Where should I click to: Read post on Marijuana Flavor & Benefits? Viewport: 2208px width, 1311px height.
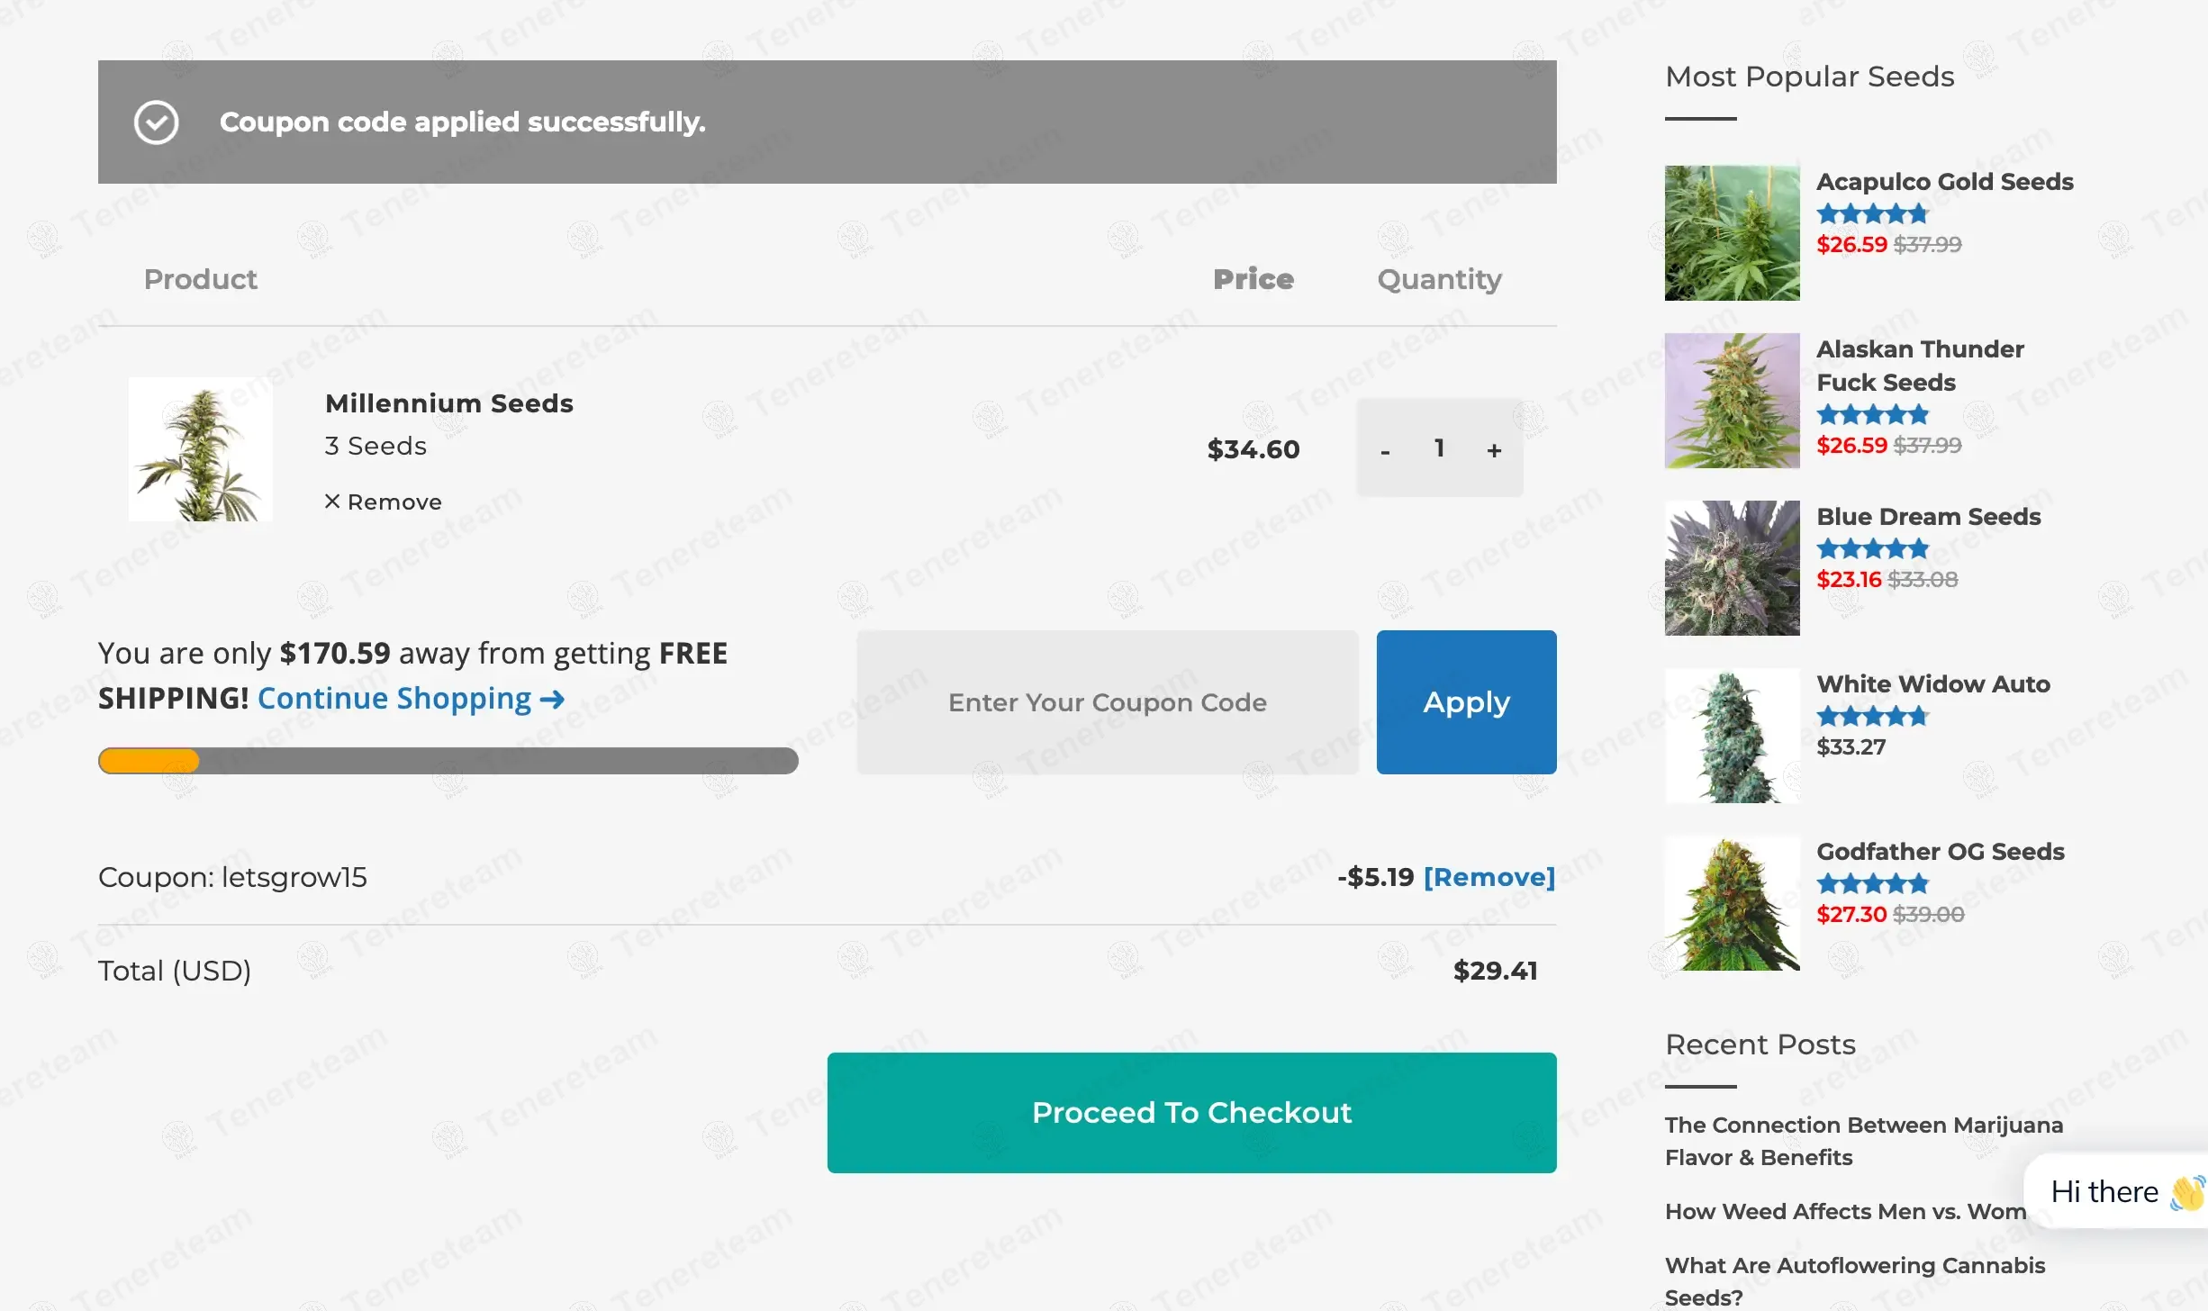click(1864, 1141)
